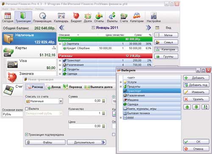Move category down with green down arrow

tap(196, 107)
